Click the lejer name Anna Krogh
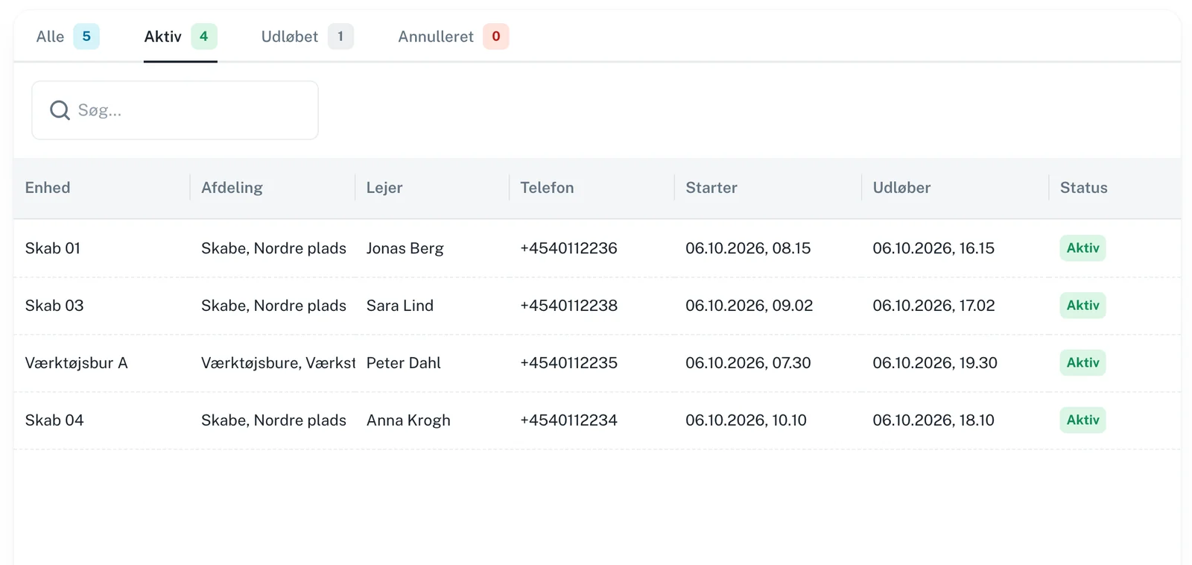The width and height of the screenshot is (1192, 565). click(408, 420)
